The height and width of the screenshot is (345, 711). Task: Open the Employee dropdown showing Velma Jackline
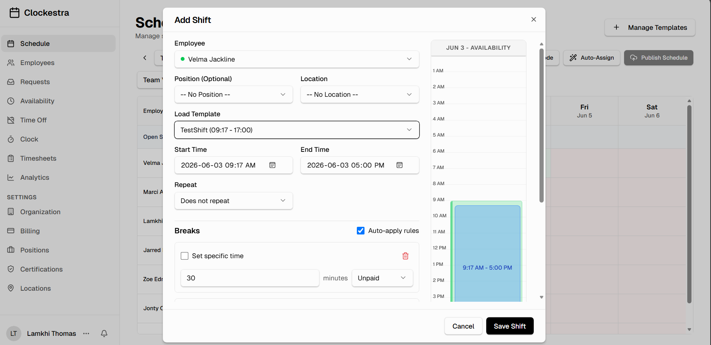tap(297, 59)
